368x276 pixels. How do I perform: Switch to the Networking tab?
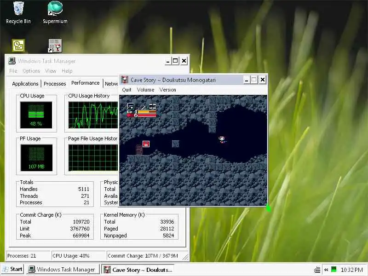click(x=111, y=84)
